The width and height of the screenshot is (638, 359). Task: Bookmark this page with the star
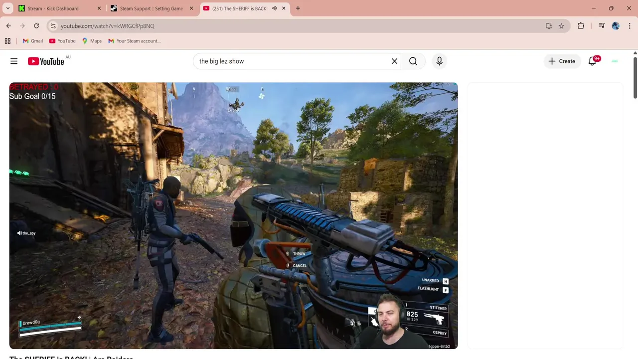click(561, 26)
